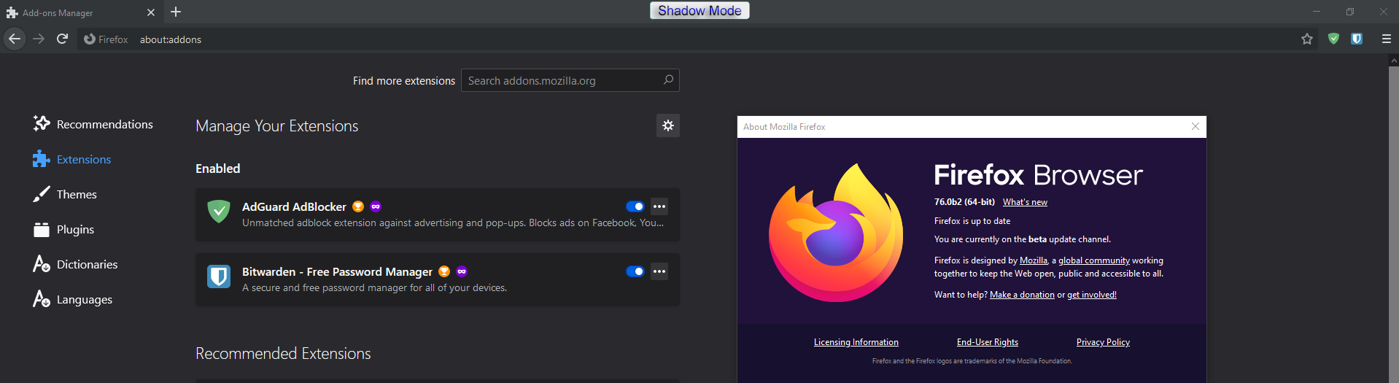Close the Add-ons Manager tab

pyautogui.click(x=151, y=12)
